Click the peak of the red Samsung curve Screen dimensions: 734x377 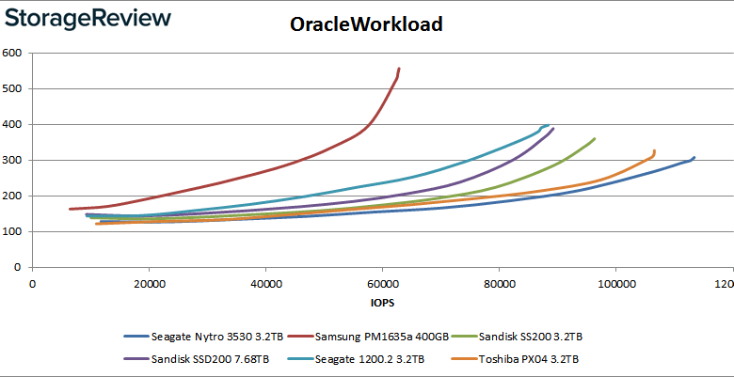point(399,69)
